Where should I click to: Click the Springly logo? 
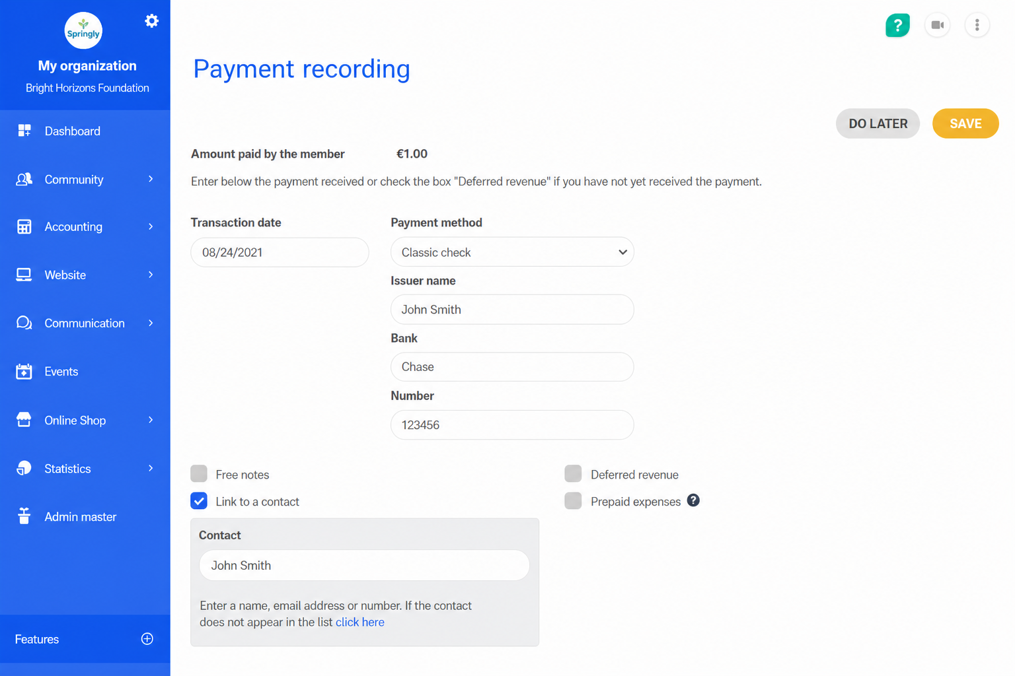coord(83,30)
